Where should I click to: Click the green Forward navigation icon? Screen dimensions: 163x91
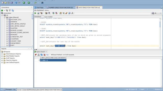coord(29,3)
